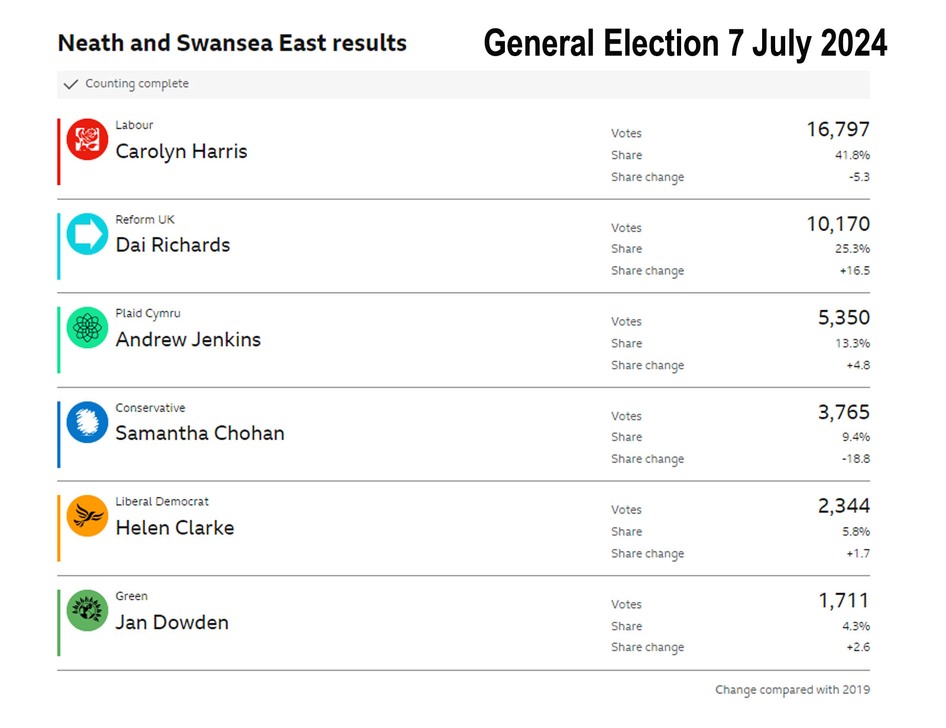Select candidate name Carolyn Harris

182,152
